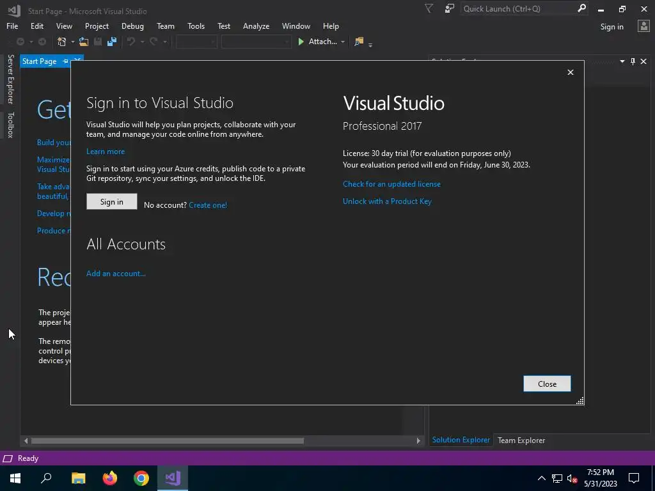
Task: Click Visual Studio taskbar icon
Action: tap(173, 478)
